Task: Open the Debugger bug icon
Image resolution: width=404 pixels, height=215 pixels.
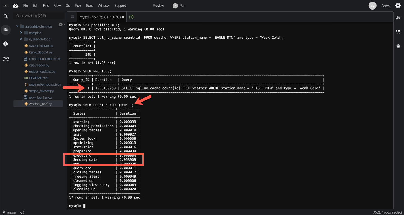Action: (x=398, y=46)
